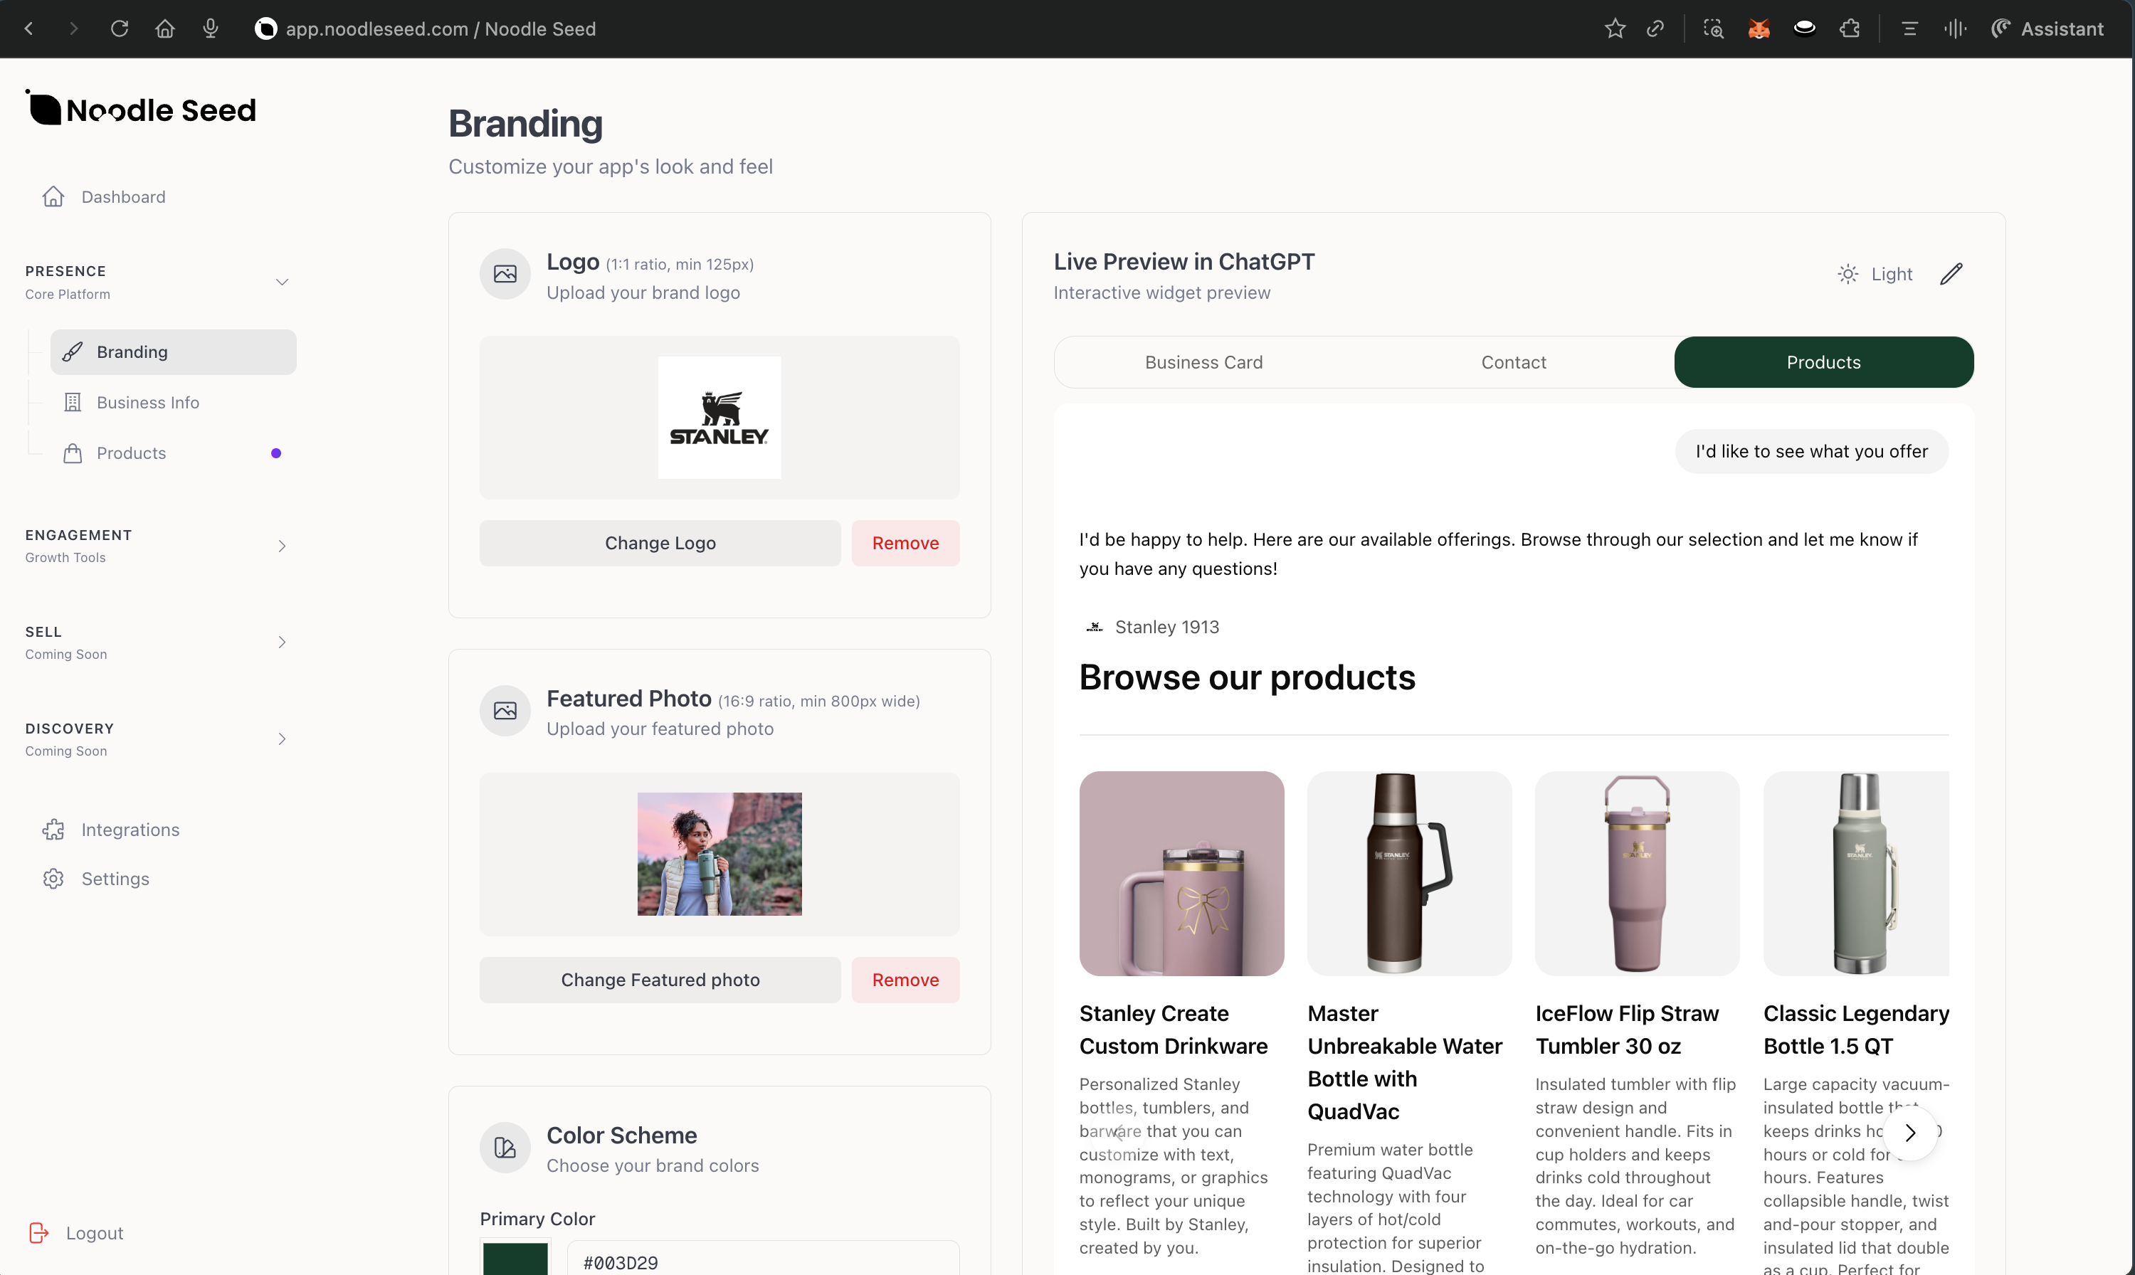Reload the page with refresh icon
Screen dimensions: 2135x1275
click(120, 29)
